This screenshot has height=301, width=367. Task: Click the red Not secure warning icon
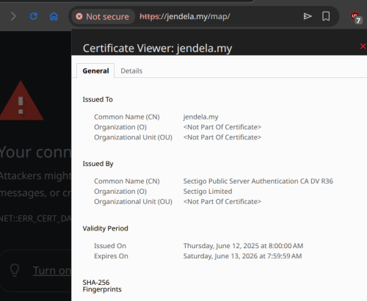[79, 16]
